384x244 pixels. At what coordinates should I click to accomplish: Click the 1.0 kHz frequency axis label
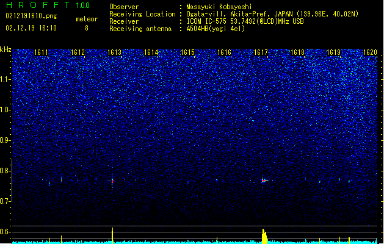coord(5,110)
